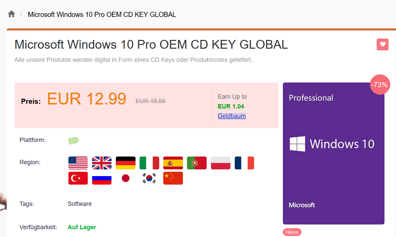Viewport: 396px width, 237px height.
Task: Pick the Japanese flag region
Action: (126, 178)
